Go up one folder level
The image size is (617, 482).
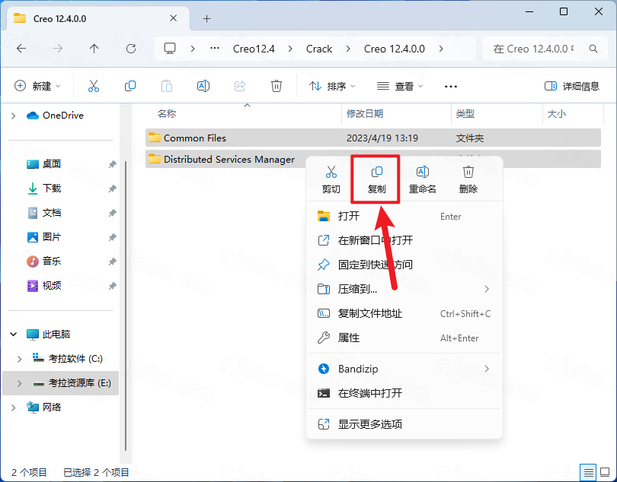[94, 49]
